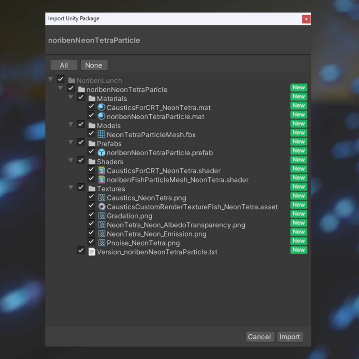
Task: Click the Prefabs folder icon
Action: tap(92, 144)
